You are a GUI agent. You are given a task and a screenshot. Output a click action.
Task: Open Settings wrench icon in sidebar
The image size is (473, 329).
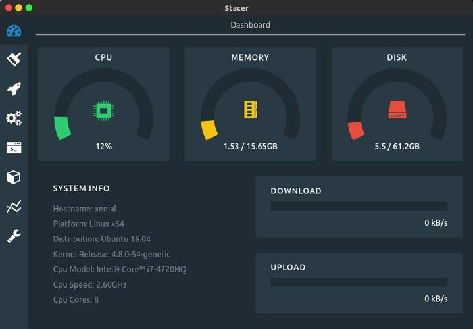click(14, 236)
